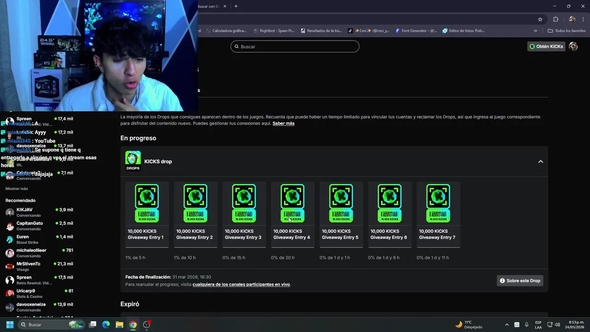Screen dimensions: 590x332
Task: Open the Editor de fotos: Pixlr bookmark
Action: tap(464, 31)
